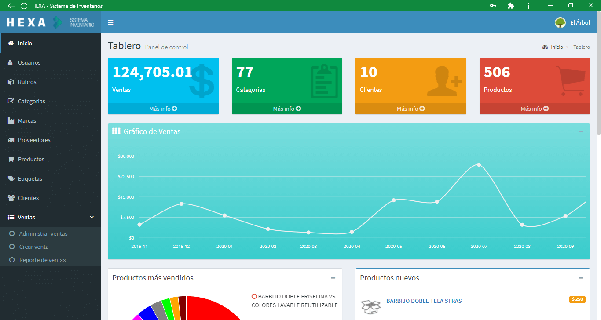Click the Etiquetas tags icon in sidebar

click(x=11, y=179)
